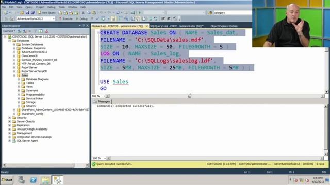Decrease indent of selected lines
330x185 pixels.
[163, 18]
